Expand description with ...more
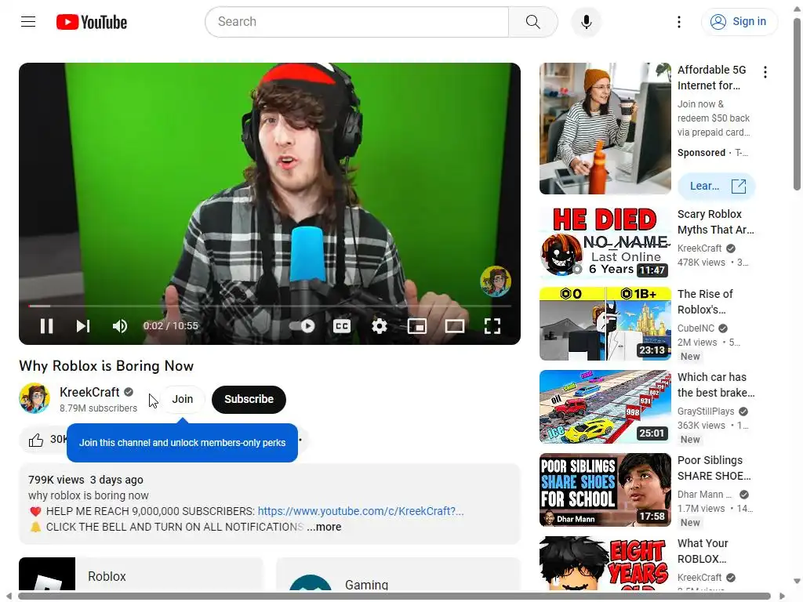The width and height of the screenshot is (803, 602). pyautogui.click(x=324, y=527)
